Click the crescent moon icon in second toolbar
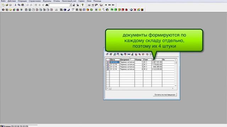The height and width of the screenshot is (127, 227). click(68, 10)
